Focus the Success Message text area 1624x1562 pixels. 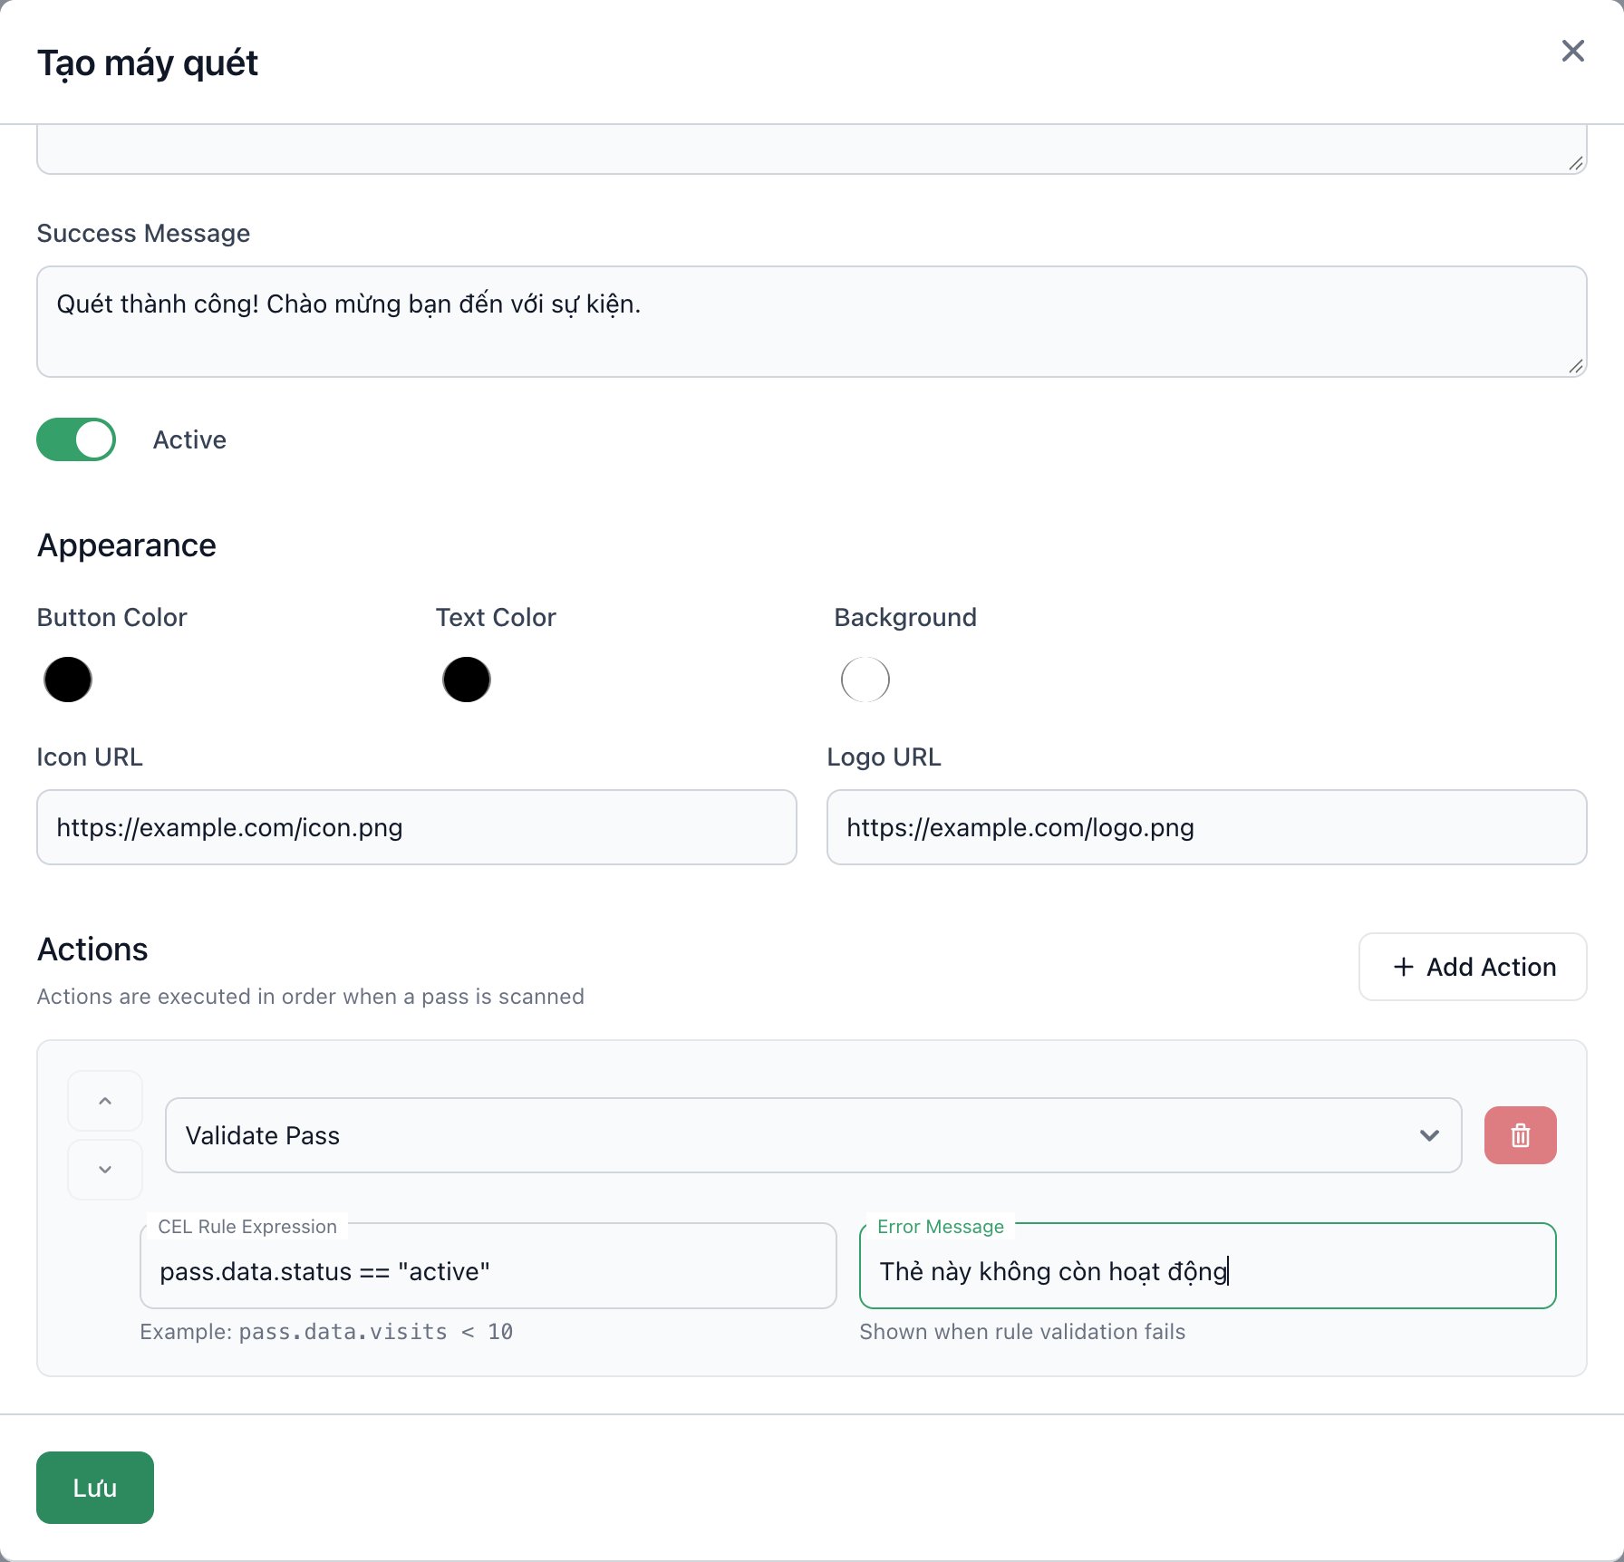(811, 322)
